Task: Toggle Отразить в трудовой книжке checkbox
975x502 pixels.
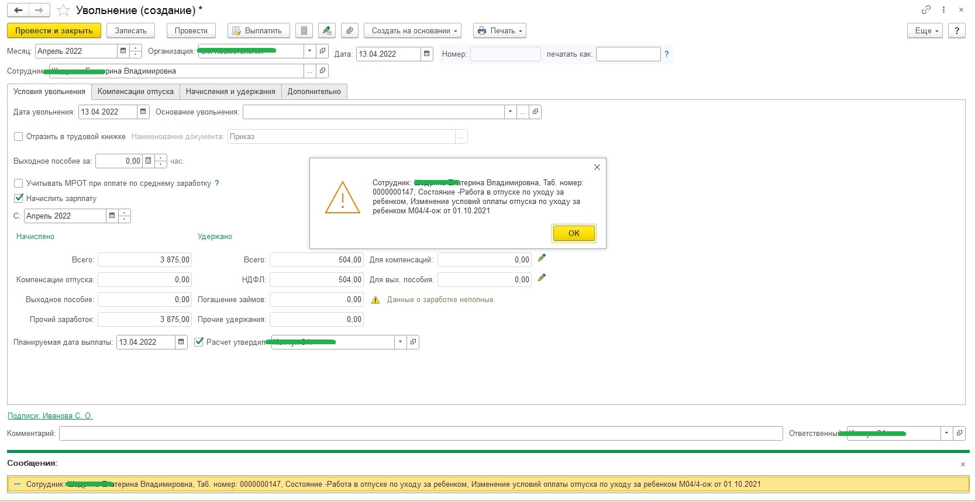Action: tap(19, 137)
